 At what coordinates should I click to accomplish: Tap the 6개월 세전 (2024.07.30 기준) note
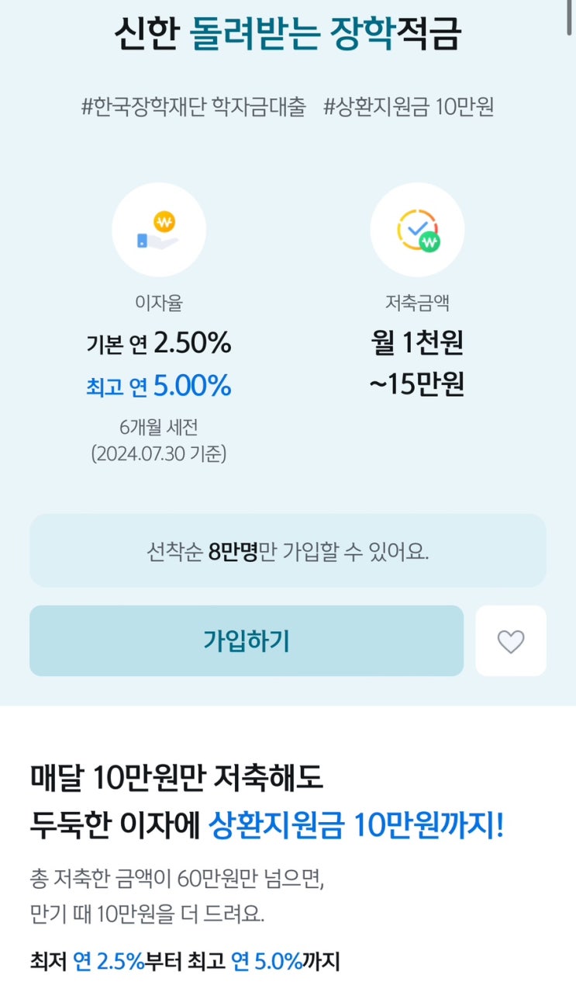159,440
